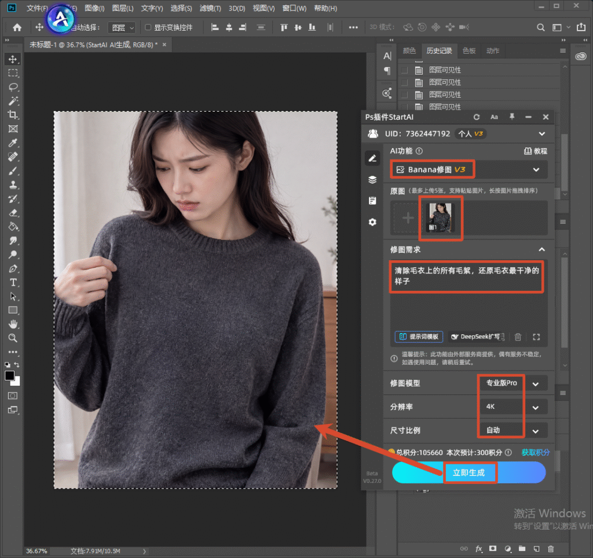This screenshot has width=593, height=558.
Task: Enable the 显示变换控件 checkbox
Action: point(148,27)
